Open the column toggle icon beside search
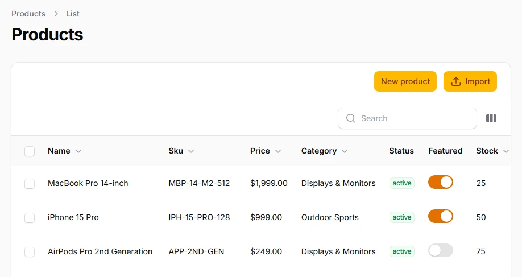 (x=491, y=118)
